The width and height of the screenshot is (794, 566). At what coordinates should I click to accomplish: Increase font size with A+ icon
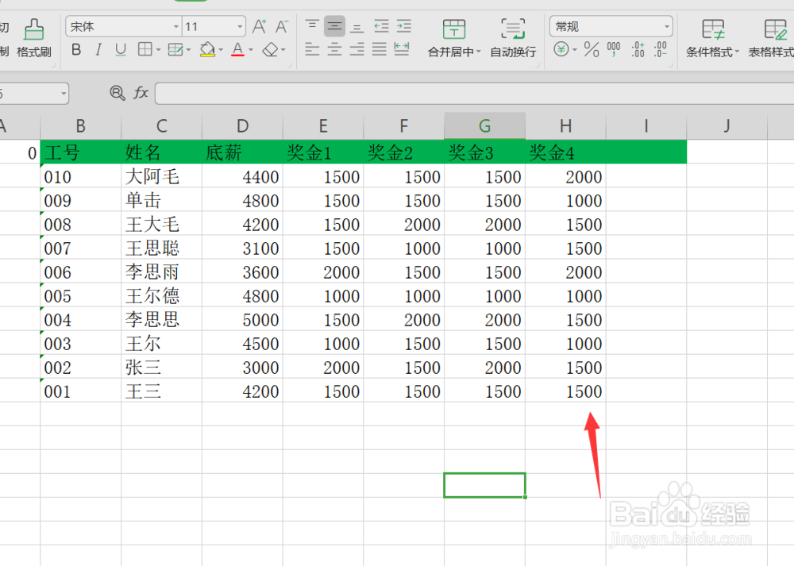coord(260,26)
